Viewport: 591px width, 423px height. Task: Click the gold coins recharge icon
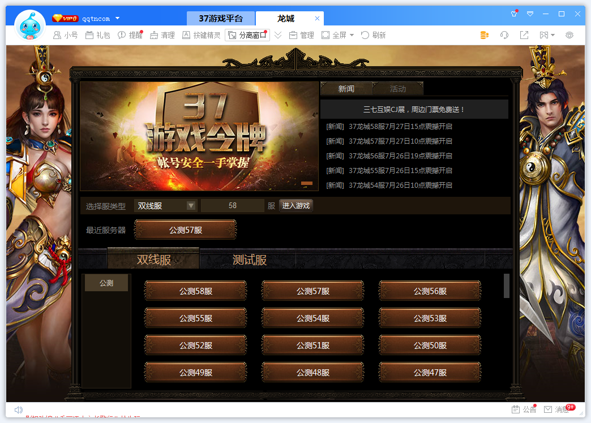485,35
